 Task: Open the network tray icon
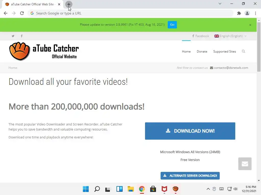tap(229, 189)
